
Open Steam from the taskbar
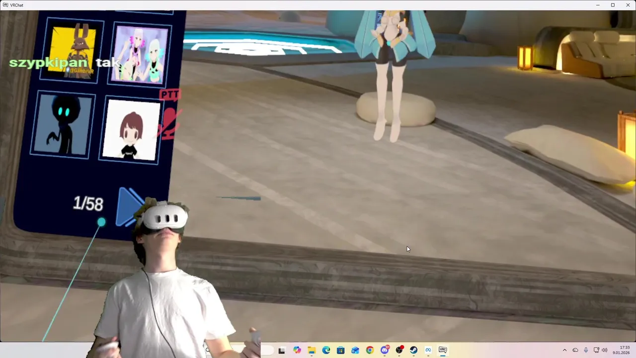413,350
